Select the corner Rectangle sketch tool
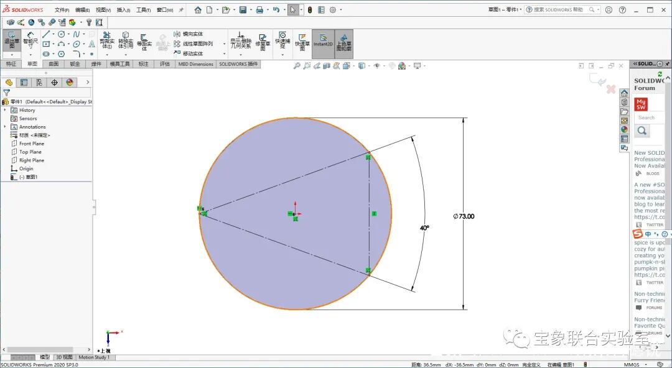This screenshot has height=368, width=672. click(46, 44)
